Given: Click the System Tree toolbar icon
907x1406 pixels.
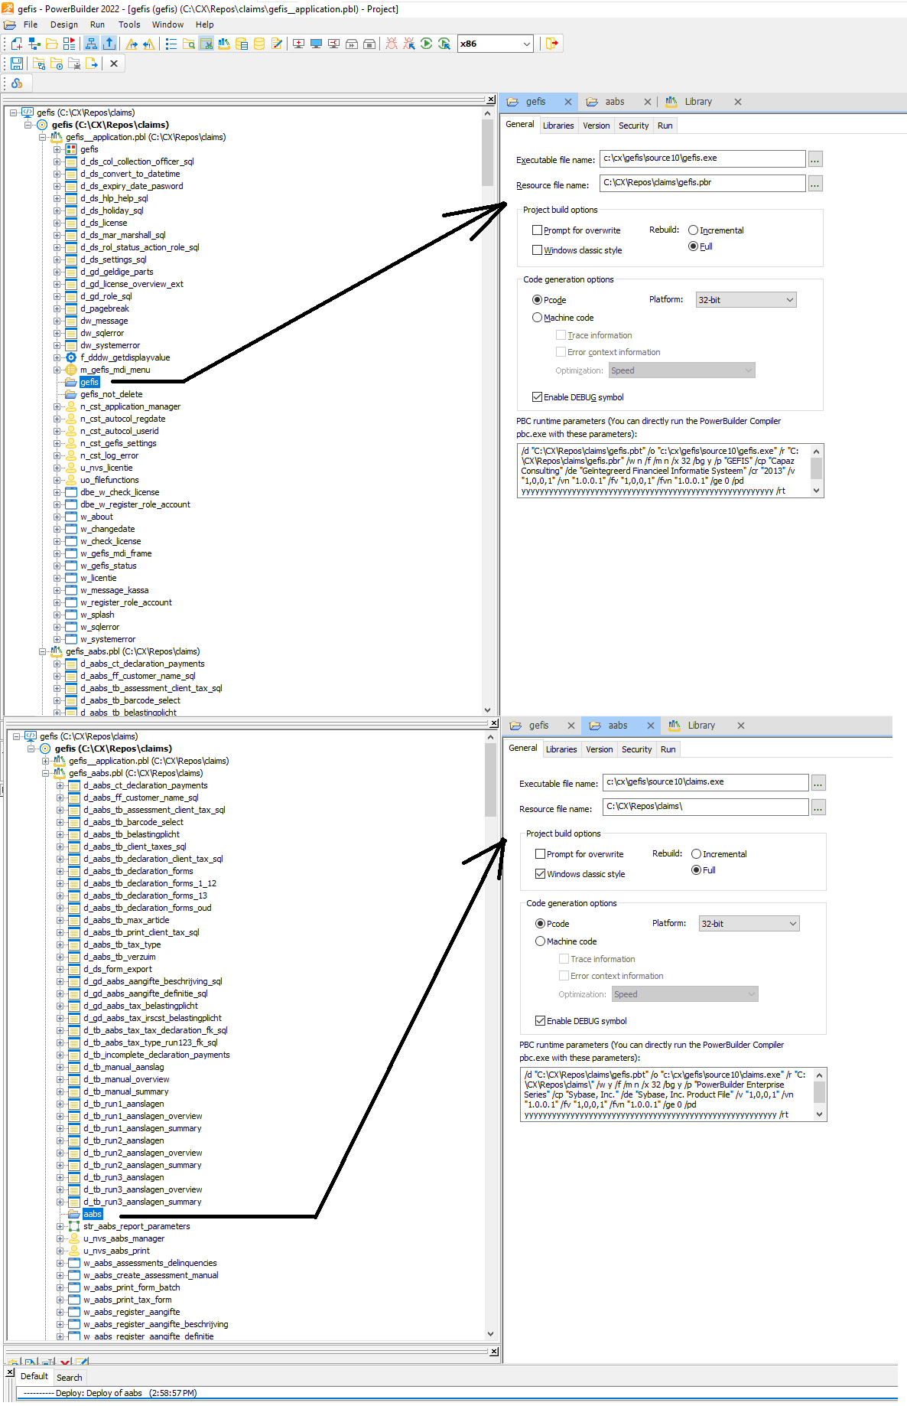Looking at the screenshot, I should click(x=92, y=44).
